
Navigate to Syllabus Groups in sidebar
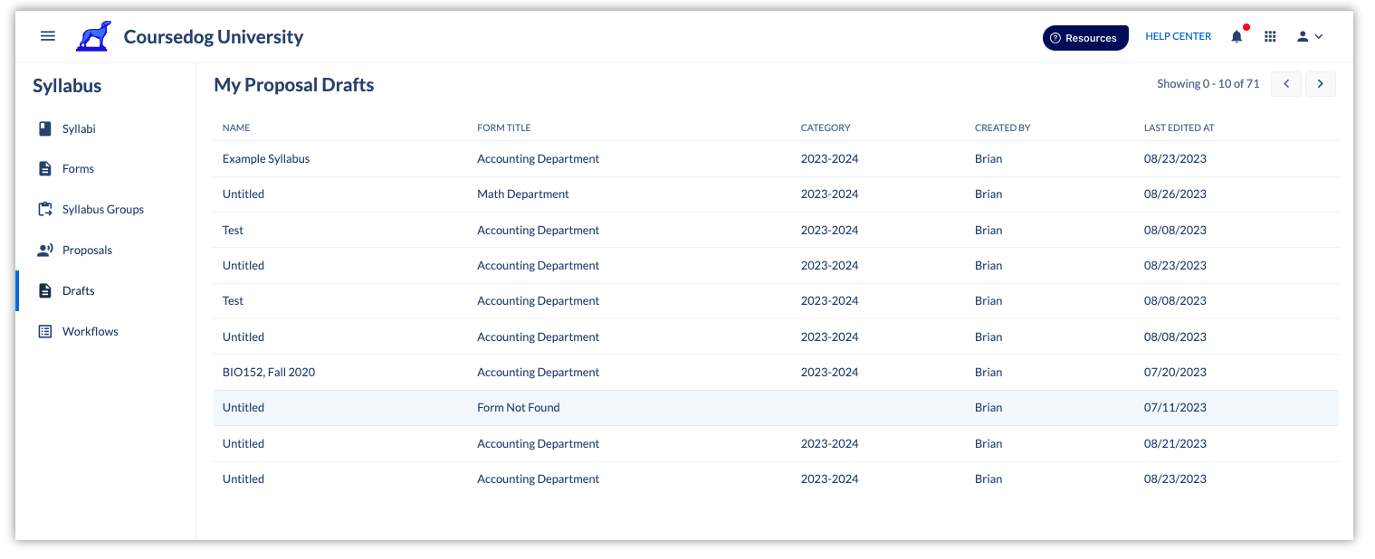pyautogui.click(x=103, y=209)
